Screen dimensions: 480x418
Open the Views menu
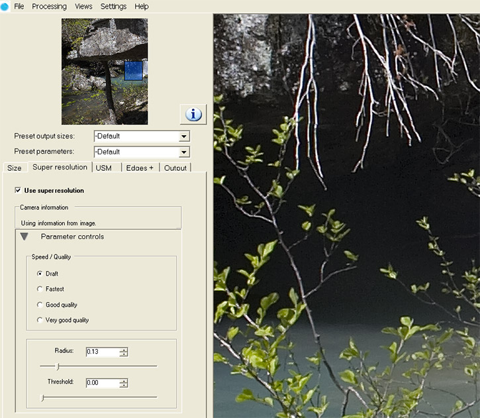[x=83, y=7]
